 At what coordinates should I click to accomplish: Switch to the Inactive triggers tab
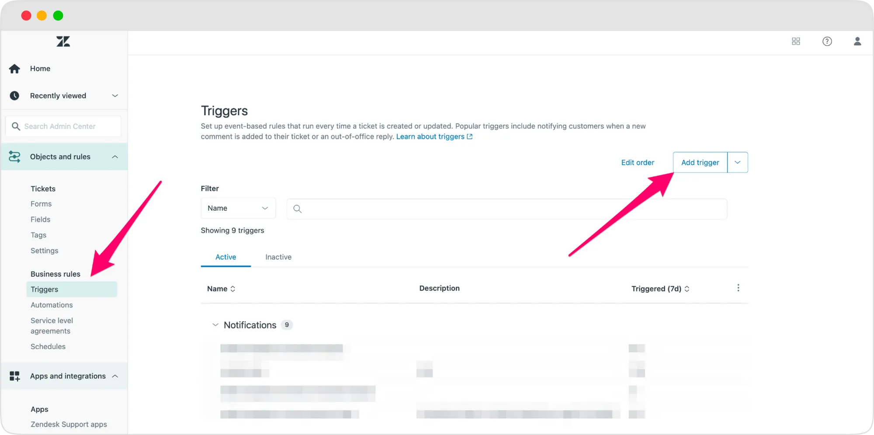[x=278, y=257]
